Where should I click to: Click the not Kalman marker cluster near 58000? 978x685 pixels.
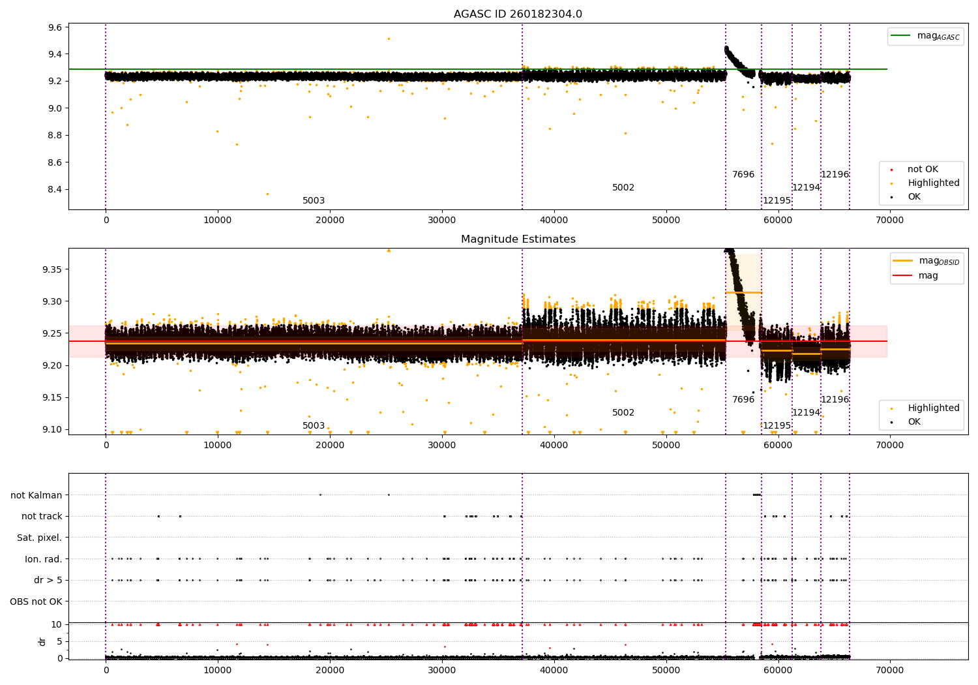coord(756,495)
